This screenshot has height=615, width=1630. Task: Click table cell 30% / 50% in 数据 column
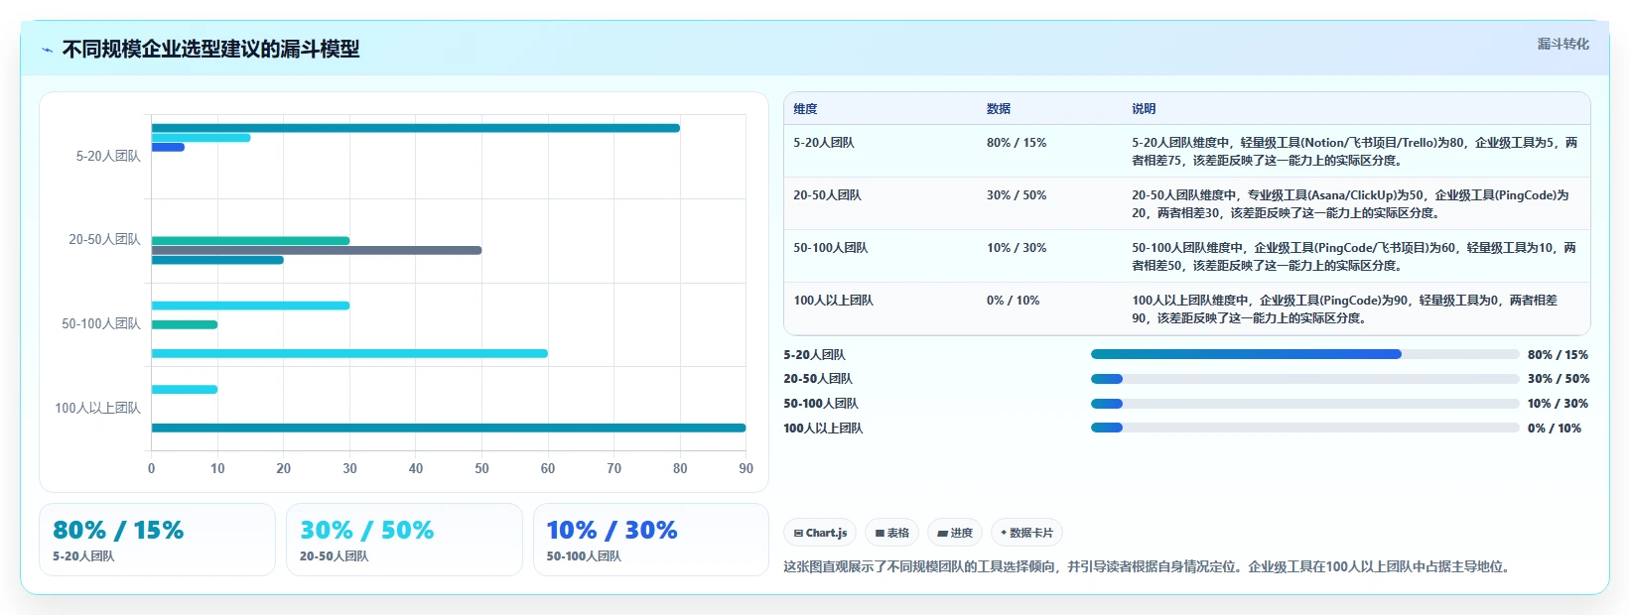click(1017, 195)
